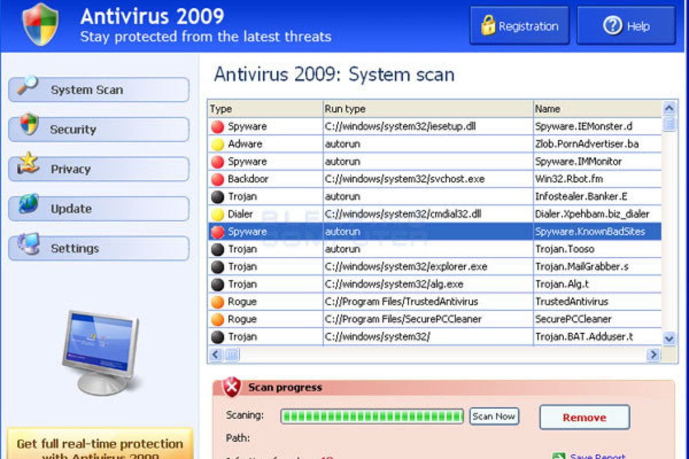
Task: Open the System Scan section
Action: 99,90
